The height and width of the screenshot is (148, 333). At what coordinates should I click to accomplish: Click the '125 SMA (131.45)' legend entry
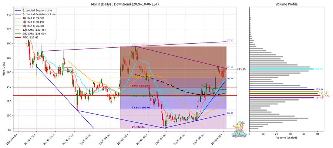pyautogui.click(x=34, y=30)
